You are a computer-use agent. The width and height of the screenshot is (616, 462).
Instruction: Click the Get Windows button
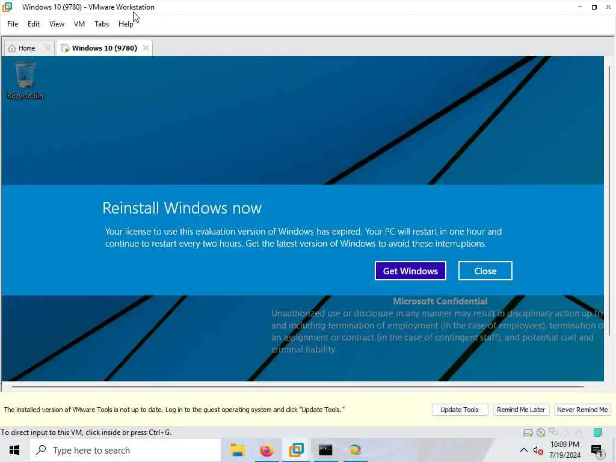coord(410,271)
